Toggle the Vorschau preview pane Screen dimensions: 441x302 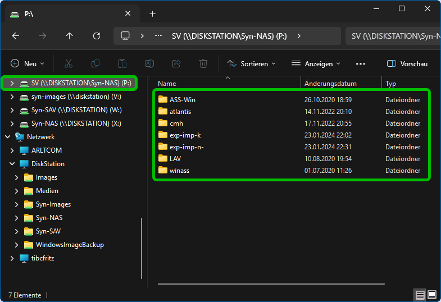(407, 64)
